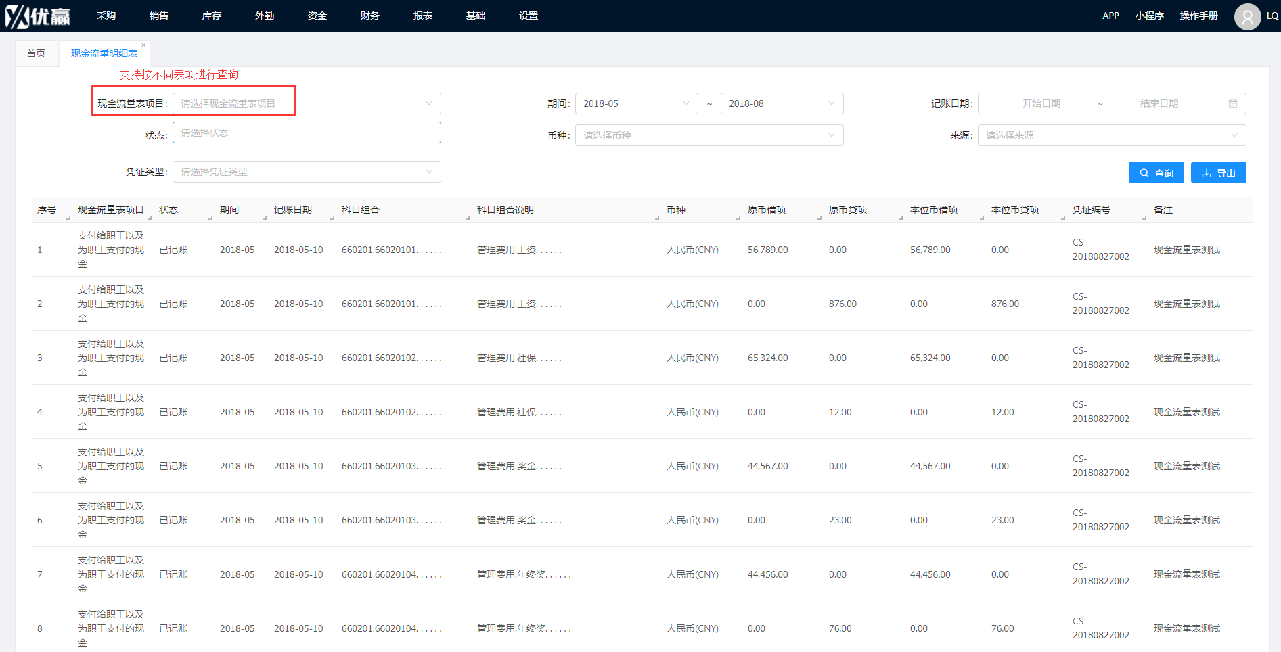
Task: Click the 优赢 logo icon
Action: 38,16
